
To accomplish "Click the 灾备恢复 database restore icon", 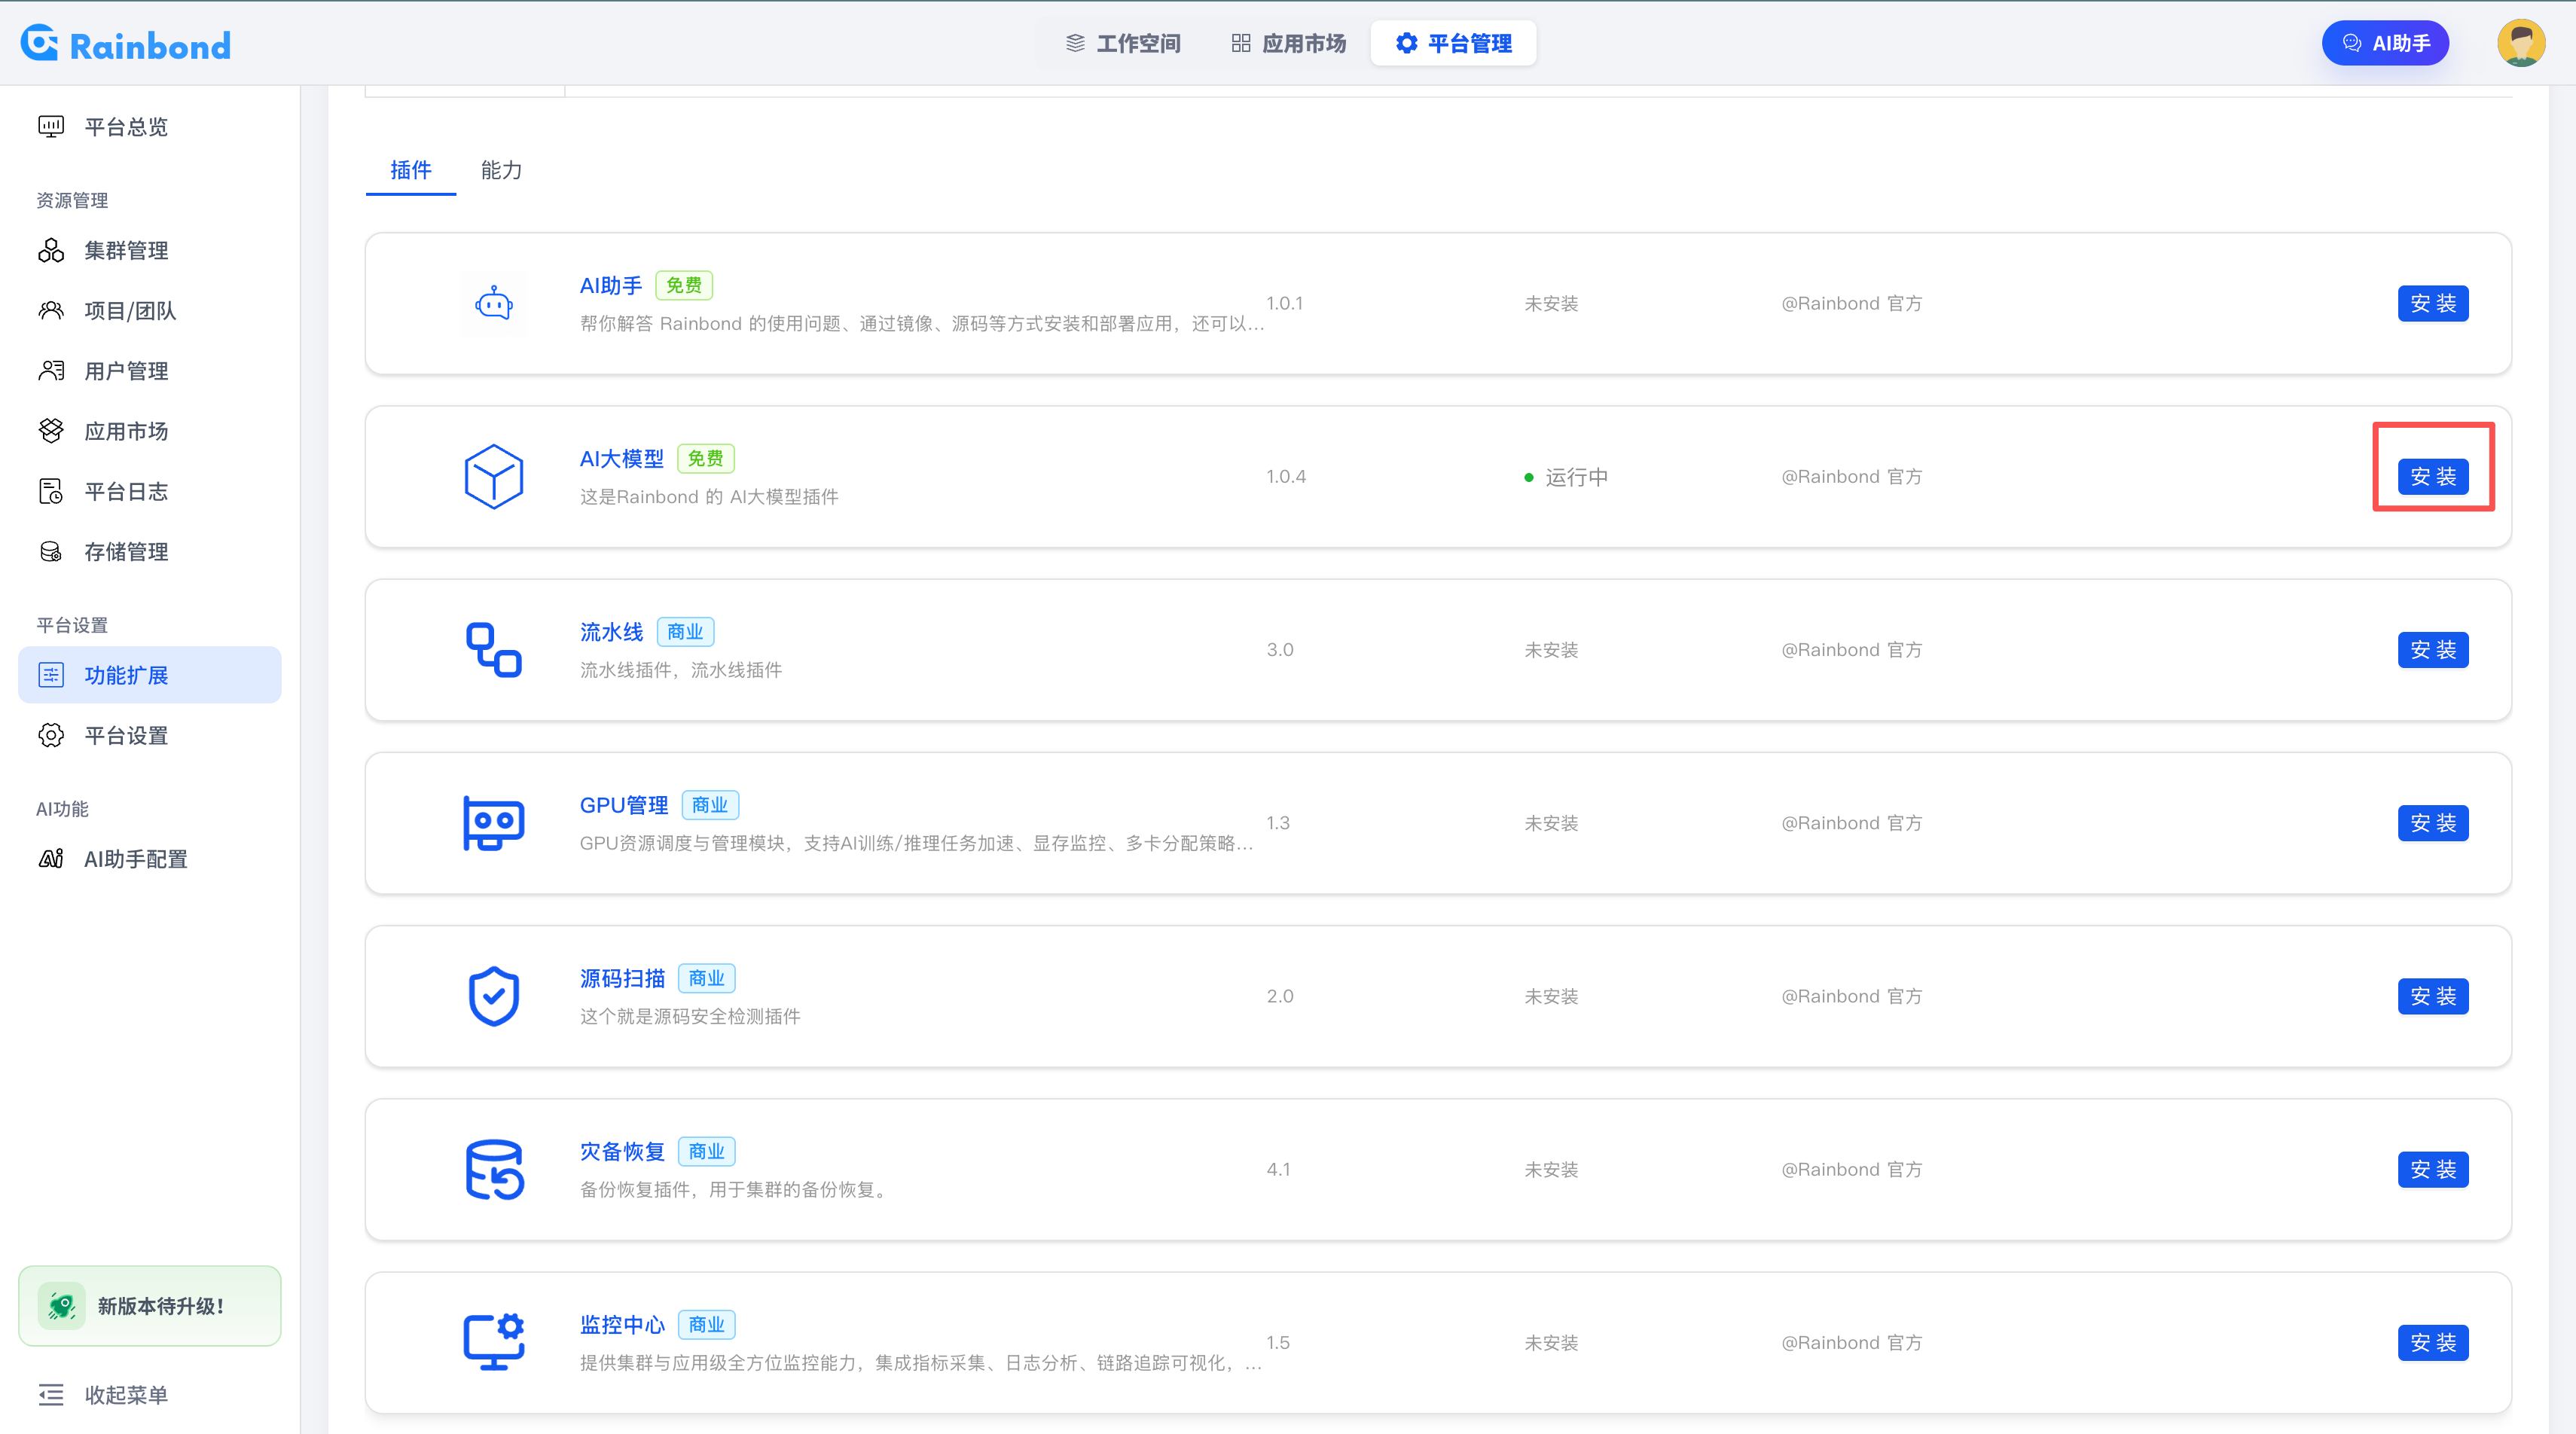I will pyautogui.click(x=494, y=1169).
